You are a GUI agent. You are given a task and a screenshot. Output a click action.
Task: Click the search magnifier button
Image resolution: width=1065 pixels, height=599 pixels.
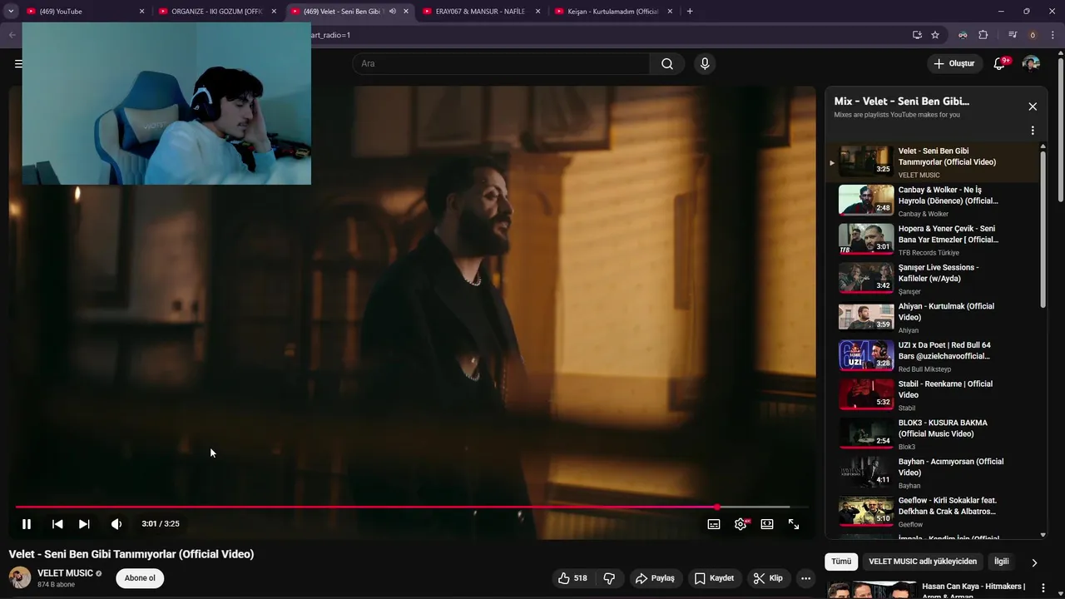[667, 64]
